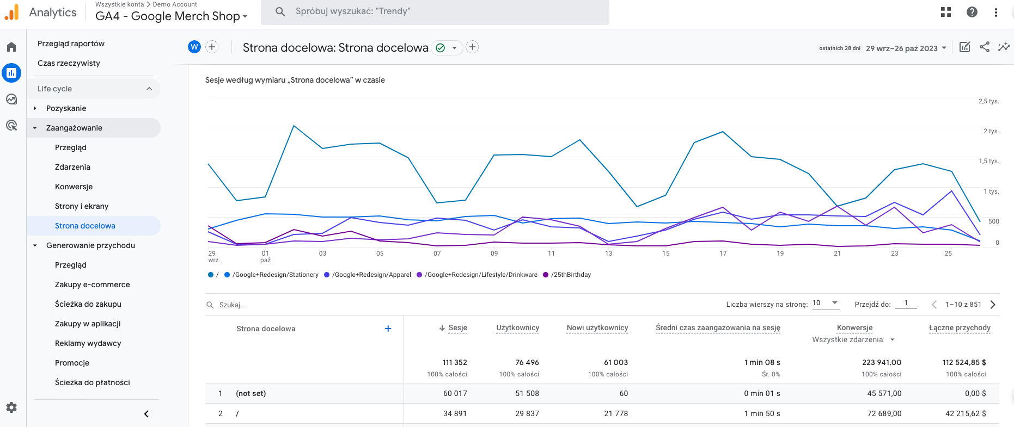This screenshot has width=1014, height=427.
Task: Sort by Średni czas zaangażowania na sesję
Action: [x=718, y=327]
